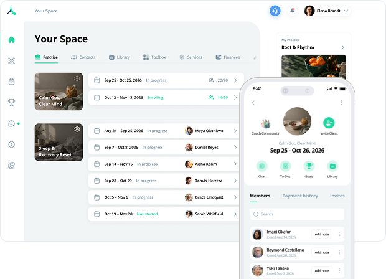386x279 pixels.
Task: Open settings gear on Calm Gut card
Action: click(77, 78)
